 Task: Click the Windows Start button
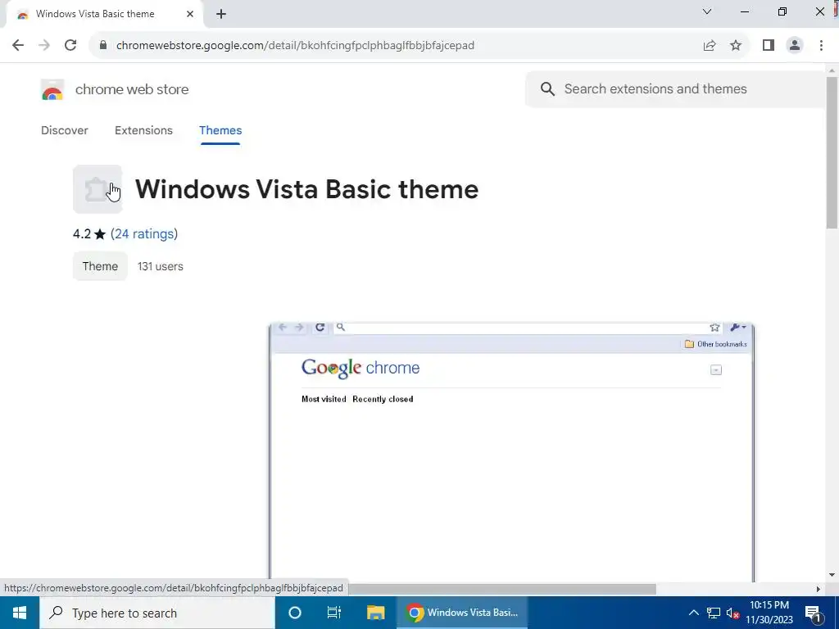tap(20, 613)
